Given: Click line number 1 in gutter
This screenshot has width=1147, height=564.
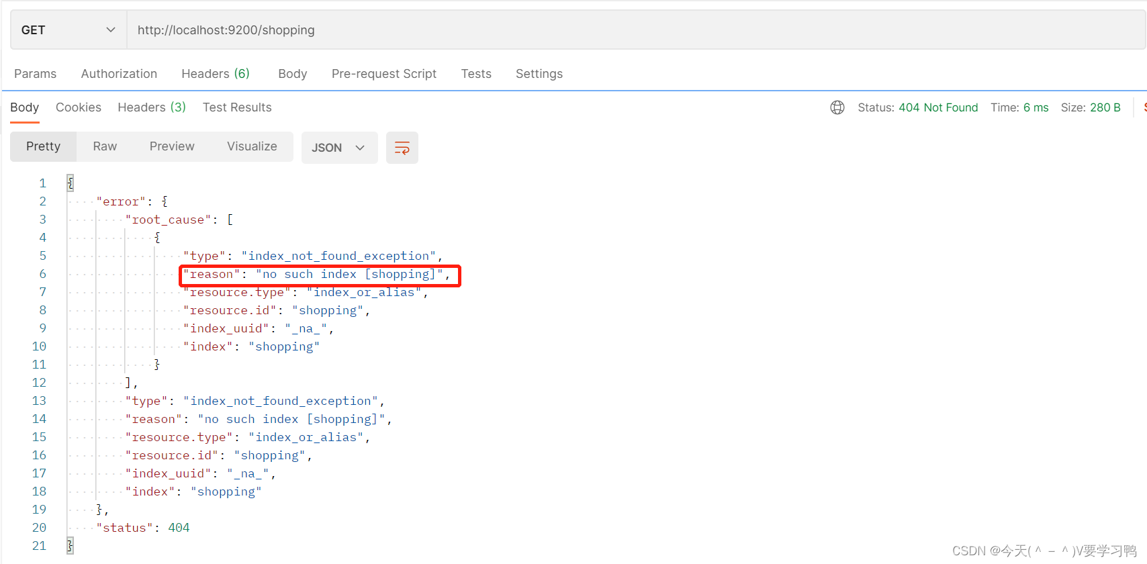Looking at the screenshot, I should 43,183.
